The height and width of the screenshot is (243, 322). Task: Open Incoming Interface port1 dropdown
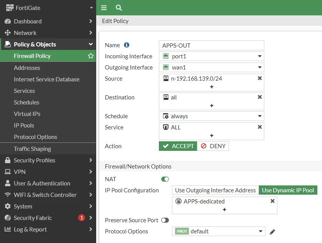212,56
